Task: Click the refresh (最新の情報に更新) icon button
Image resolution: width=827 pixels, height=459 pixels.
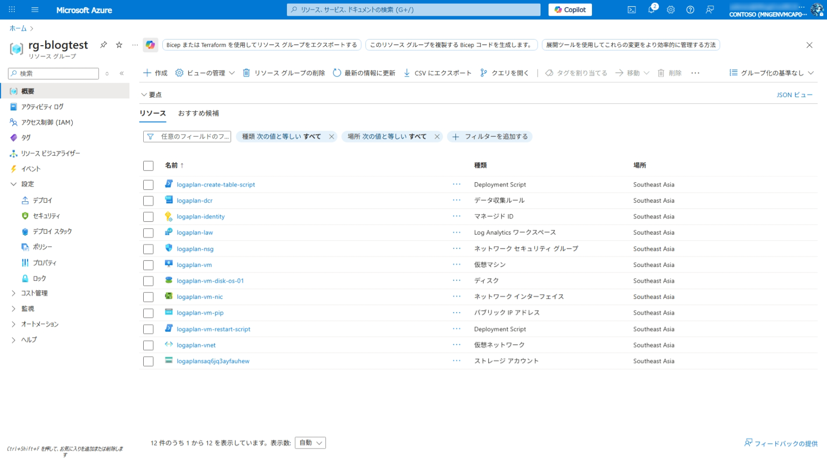Action: (337, 73)
